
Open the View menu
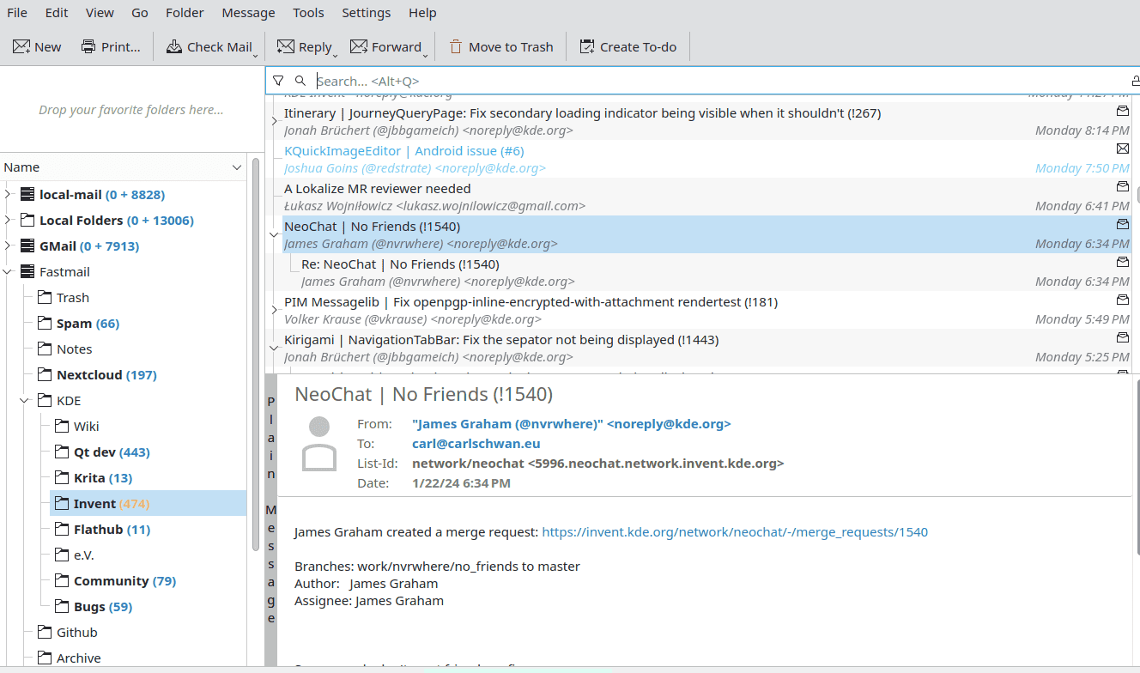[100, 13]
